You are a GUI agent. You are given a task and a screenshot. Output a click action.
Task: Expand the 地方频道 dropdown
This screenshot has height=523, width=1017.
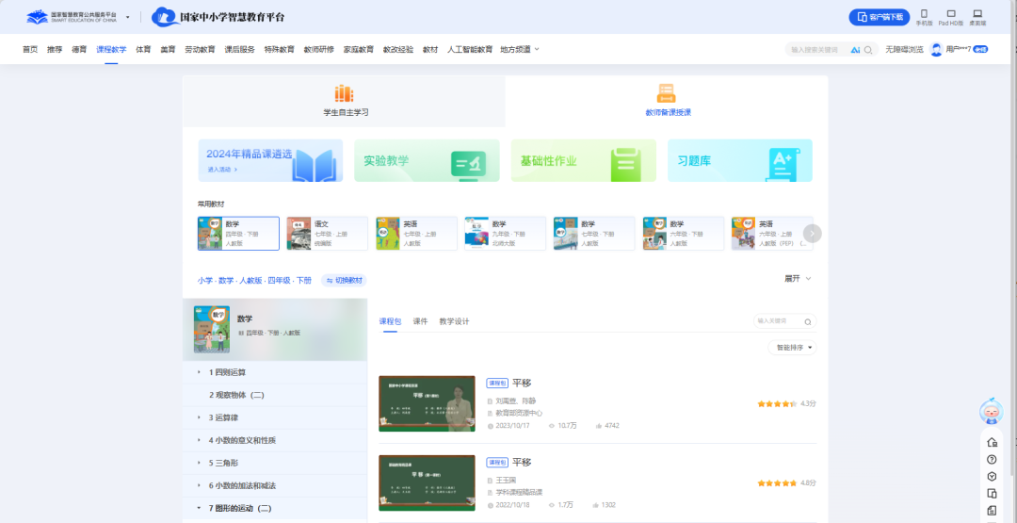(x=520, y=49)
